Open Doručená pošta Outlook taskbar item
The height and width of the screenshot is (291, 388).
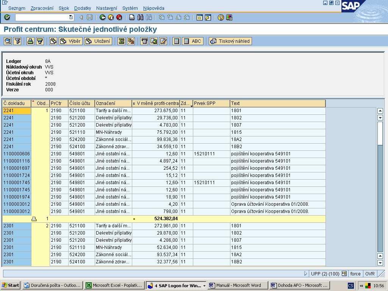(x=53, y=286)
